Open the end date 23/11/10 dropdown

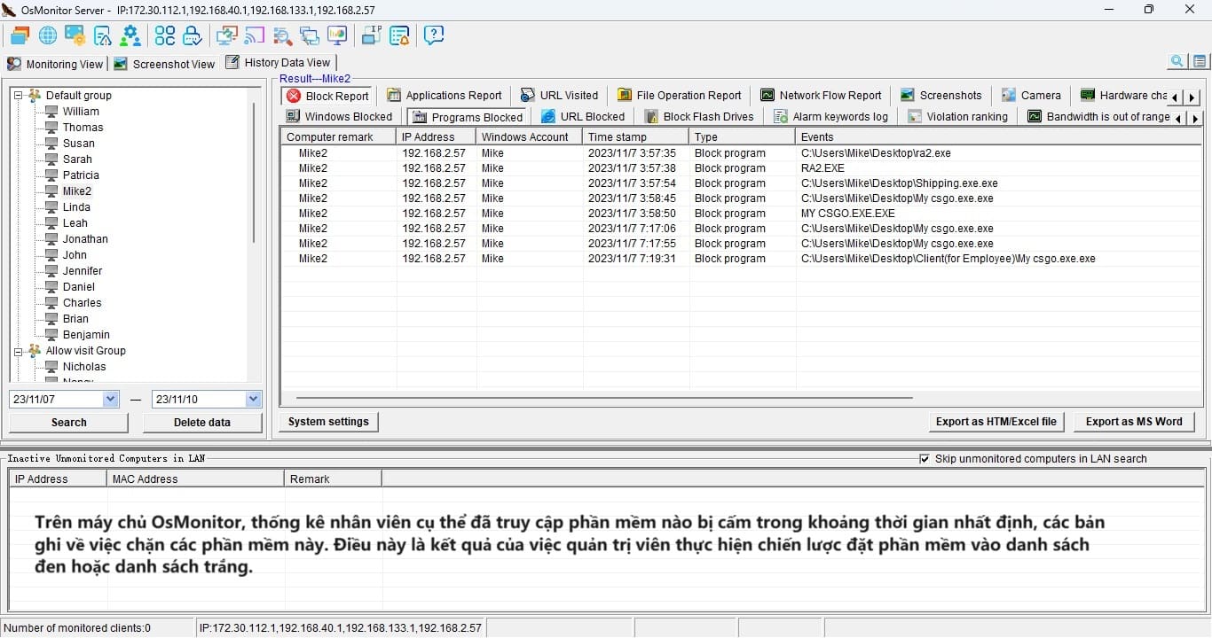[254, 400]
